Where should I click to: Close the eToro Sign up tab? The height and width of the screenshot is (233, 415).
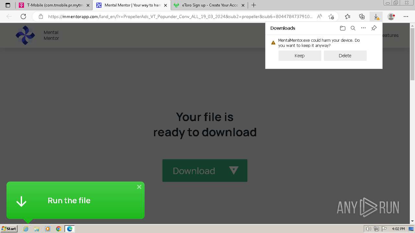(x=243, y=5)
